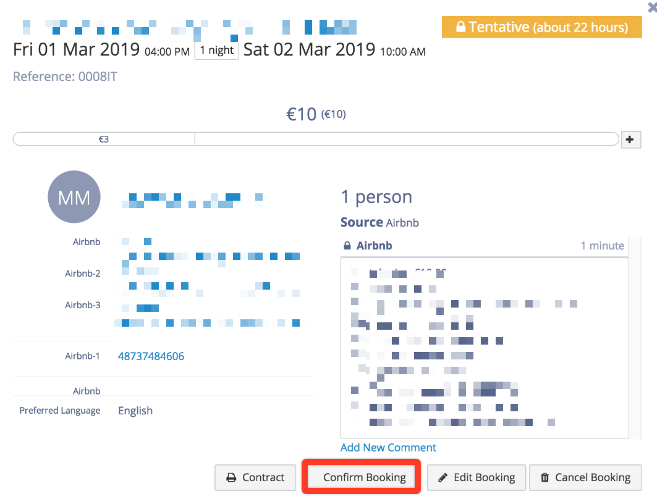Click the 1 night duration box
This screenshot has height=499, width=657.
tap(216, 51)
